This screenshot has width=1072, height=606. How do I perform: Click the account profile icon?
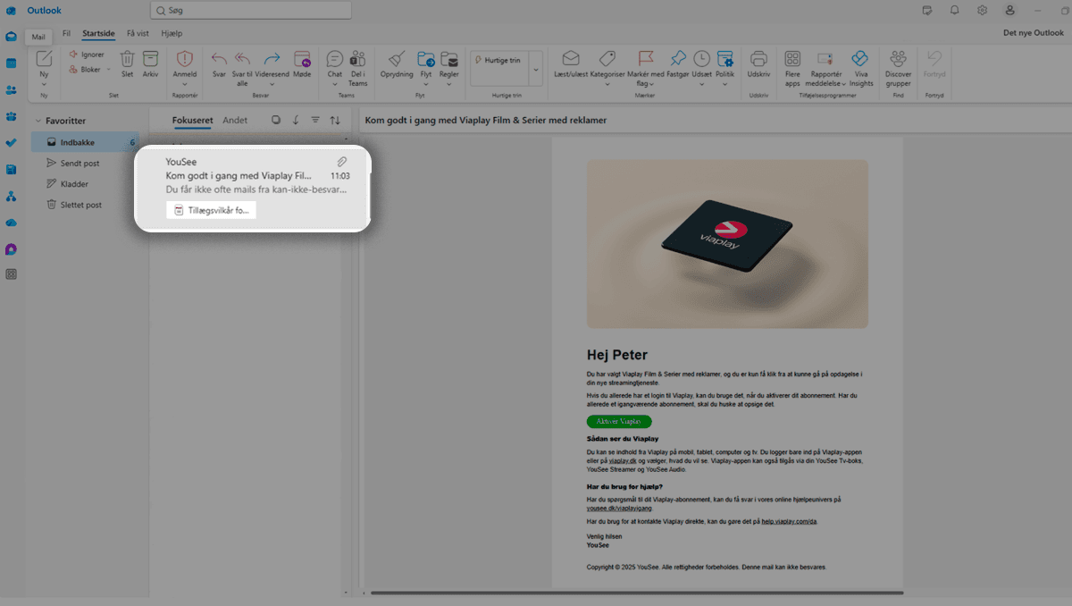coord(1009,10)
